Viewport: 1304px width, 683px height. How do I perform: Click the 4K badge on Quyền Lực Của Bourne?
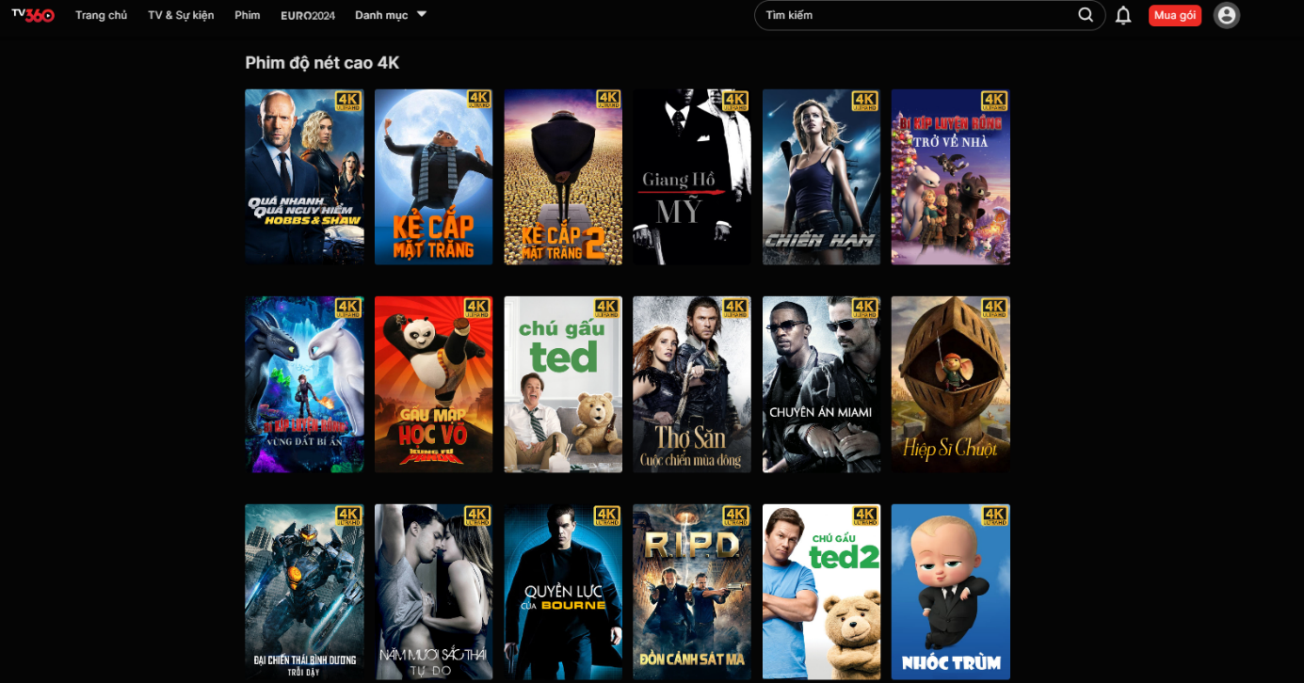coord(607,516)
